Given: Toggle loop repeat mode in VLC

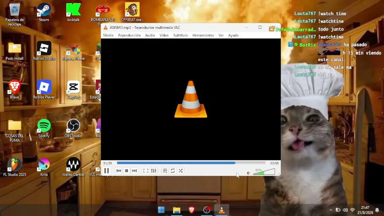Looking at the screenshot, I should click(173, 171).
